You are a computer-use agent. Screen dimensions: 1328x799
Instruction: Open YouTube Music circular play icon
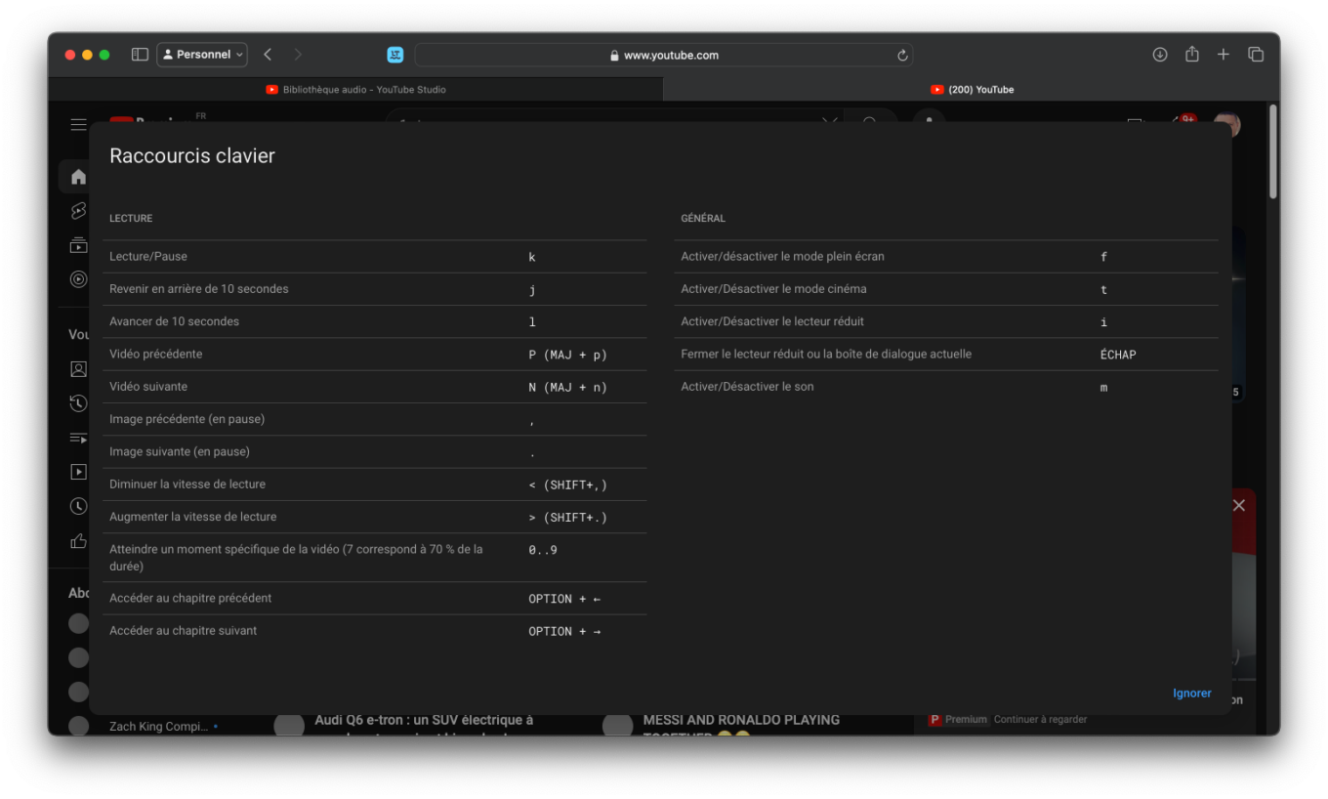78,279
